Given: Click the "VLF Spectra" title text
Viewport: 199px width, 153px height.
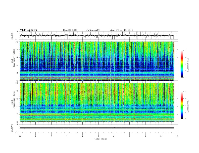Looking at the screenshot, I should (28, 30).
